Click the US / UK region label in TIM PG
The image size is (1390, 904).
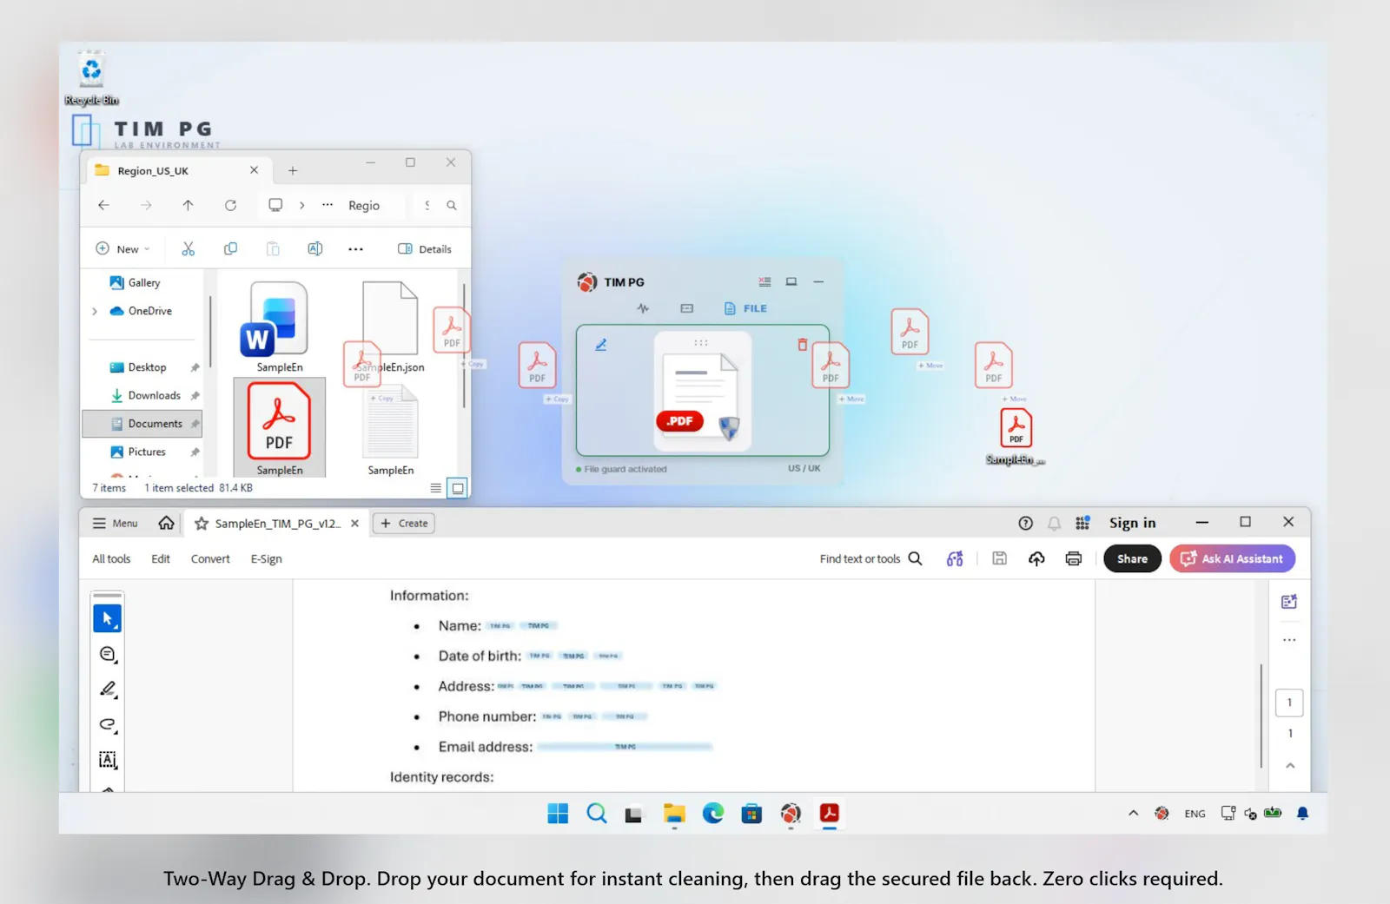click(804, 468)
